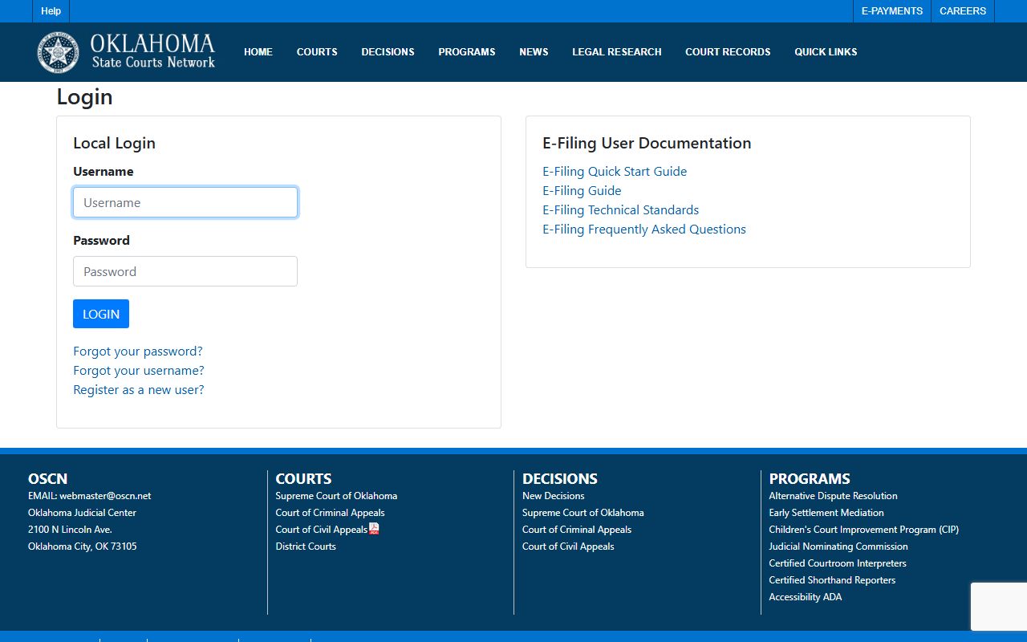Open Supreme Court of Oklahoma under COURTS footer

[x=336, y=496]
